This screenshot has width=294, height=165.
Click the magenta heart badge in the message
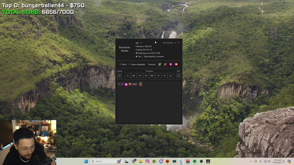tap(126, 84)
